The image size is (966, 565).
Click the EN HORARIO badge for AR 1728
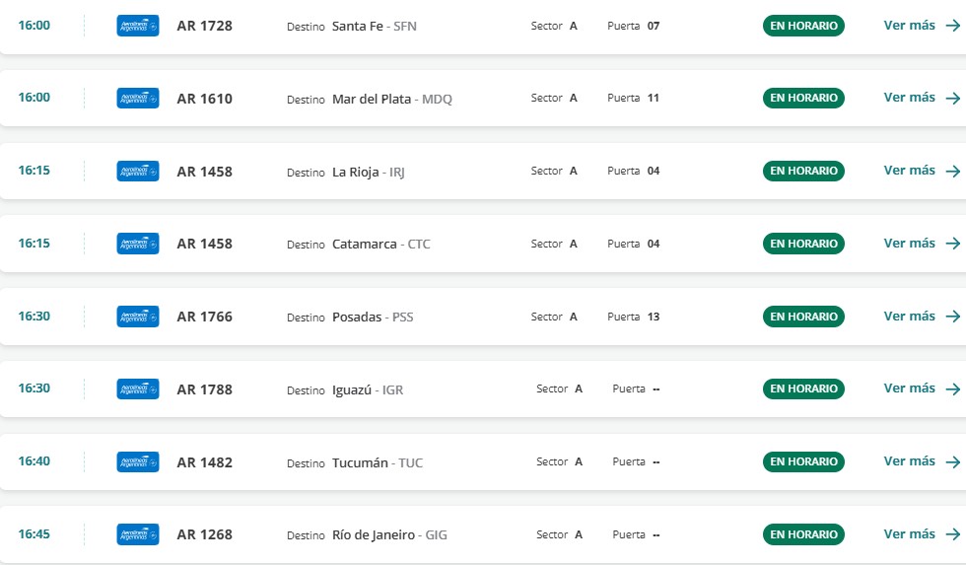pos(803,26)
